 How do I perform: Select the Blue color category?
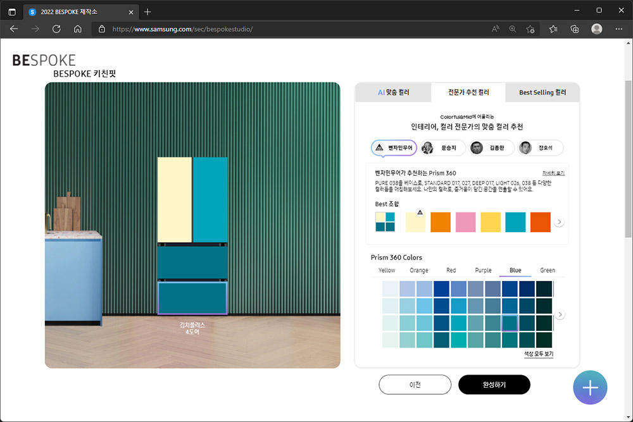(x=515, y=270)
